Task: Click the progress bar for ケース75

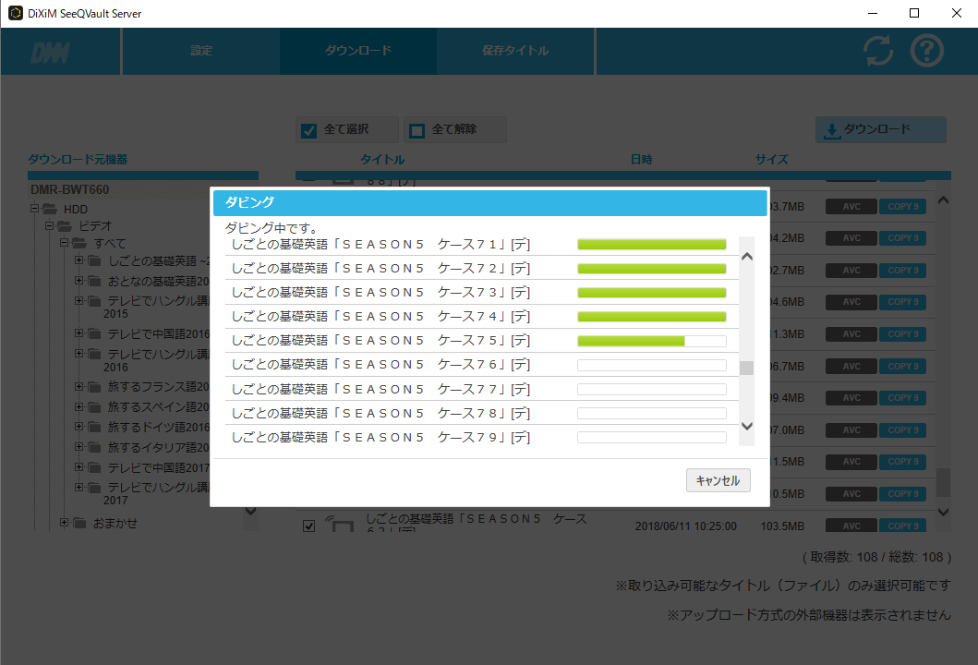Action: (651, 341)
